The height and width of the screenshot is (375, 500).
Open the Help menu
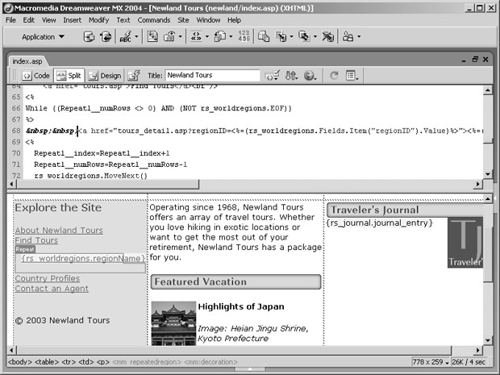point(234,20)
